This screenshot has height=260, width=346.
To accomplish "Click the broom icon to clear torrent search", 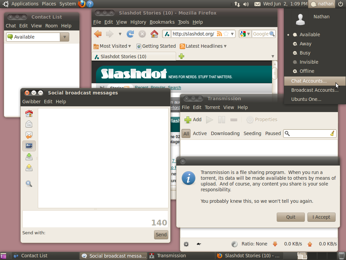I will pyautogui.click(x=332, y=133).
